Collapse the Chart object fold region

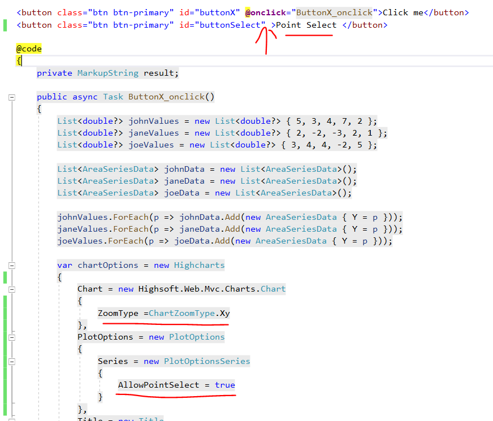pos(11,289)
